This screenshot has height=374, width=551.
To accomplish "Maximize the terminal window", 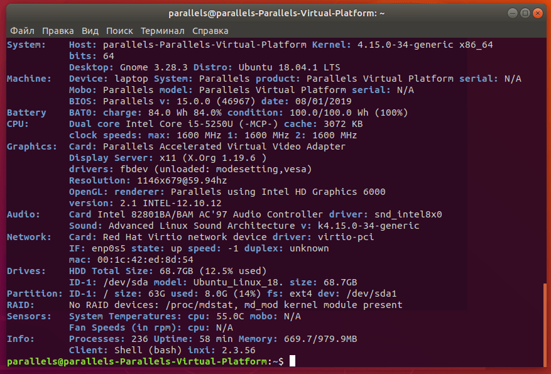I will [x=525, y=13].
